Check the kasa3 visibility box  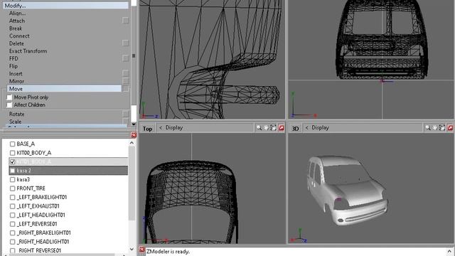click(x=12, y=180)
